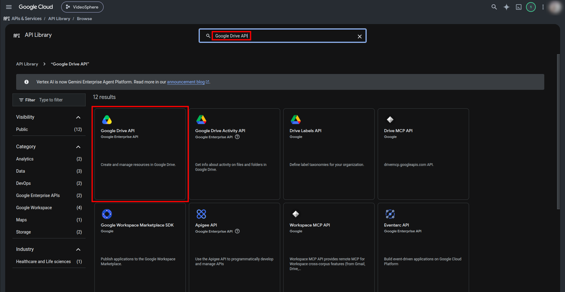Click the "12 results" count text
Screen dimensions: 565x292
click(104, 97)
